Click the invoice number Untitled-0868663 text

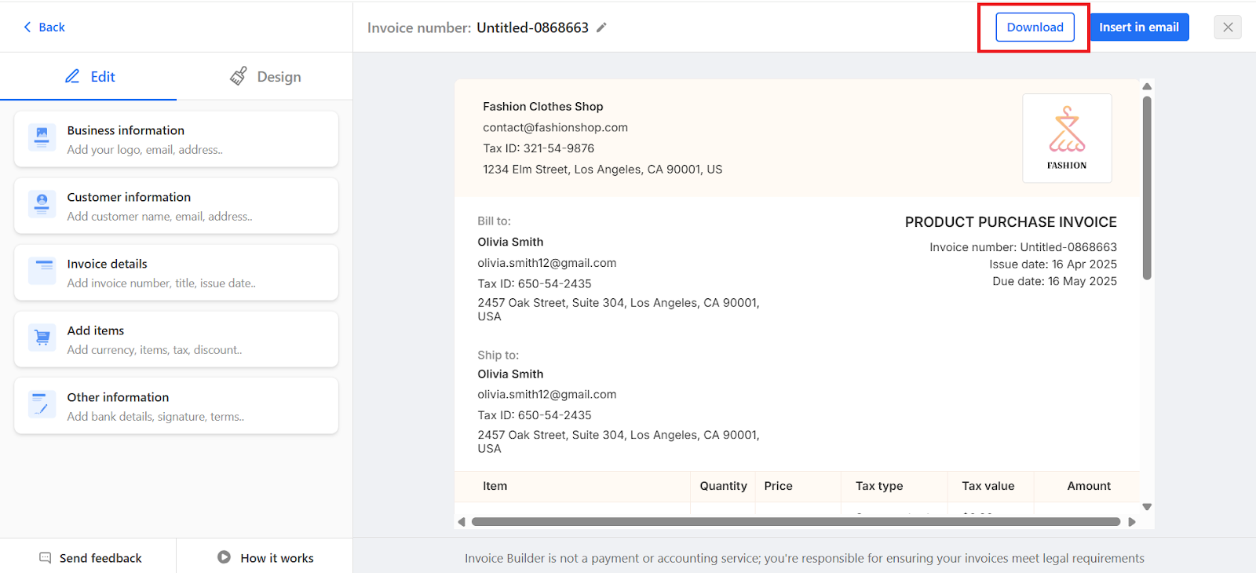[x=531, y=27]
